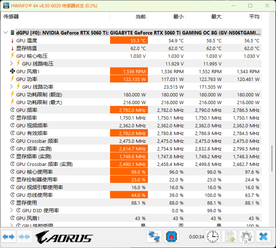The width and height of the screenshot is (276, 248).
Task: Reset the clock timer icon
Action: pos(213,237)
